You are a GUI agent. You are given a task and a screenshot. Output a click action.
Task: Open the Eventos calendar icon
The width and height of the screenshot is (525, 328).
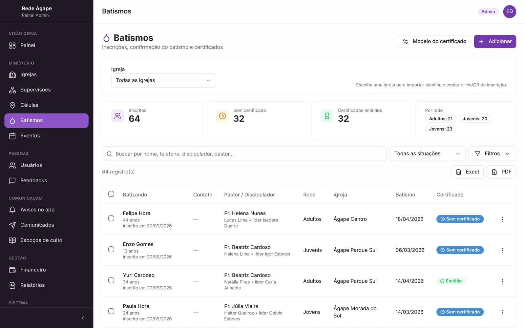[x=12, y=136]
